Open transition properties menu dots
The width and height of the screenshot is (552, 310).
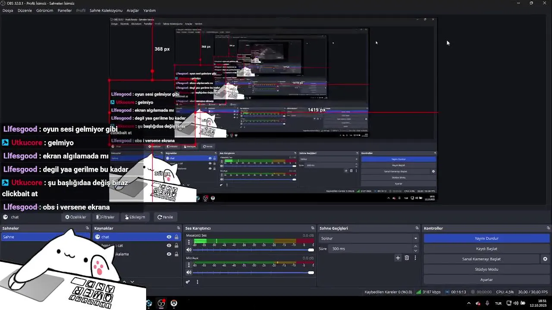415,258
